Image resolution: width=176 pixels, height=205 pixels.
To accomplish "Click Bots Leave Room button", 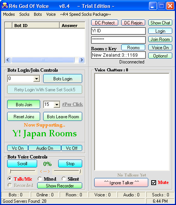I will tap(63, 116).
